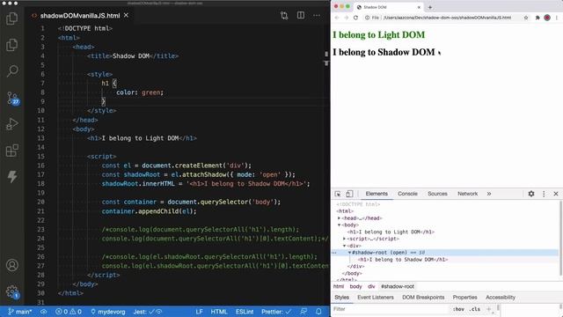
Task: Open the Event Listeners pane tab
Action: click(x=376, y=298)
